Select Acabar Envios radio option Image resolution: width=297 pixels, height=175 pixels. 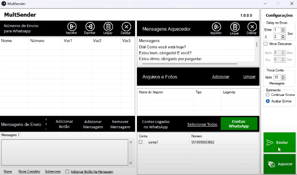tap(267, 101)
